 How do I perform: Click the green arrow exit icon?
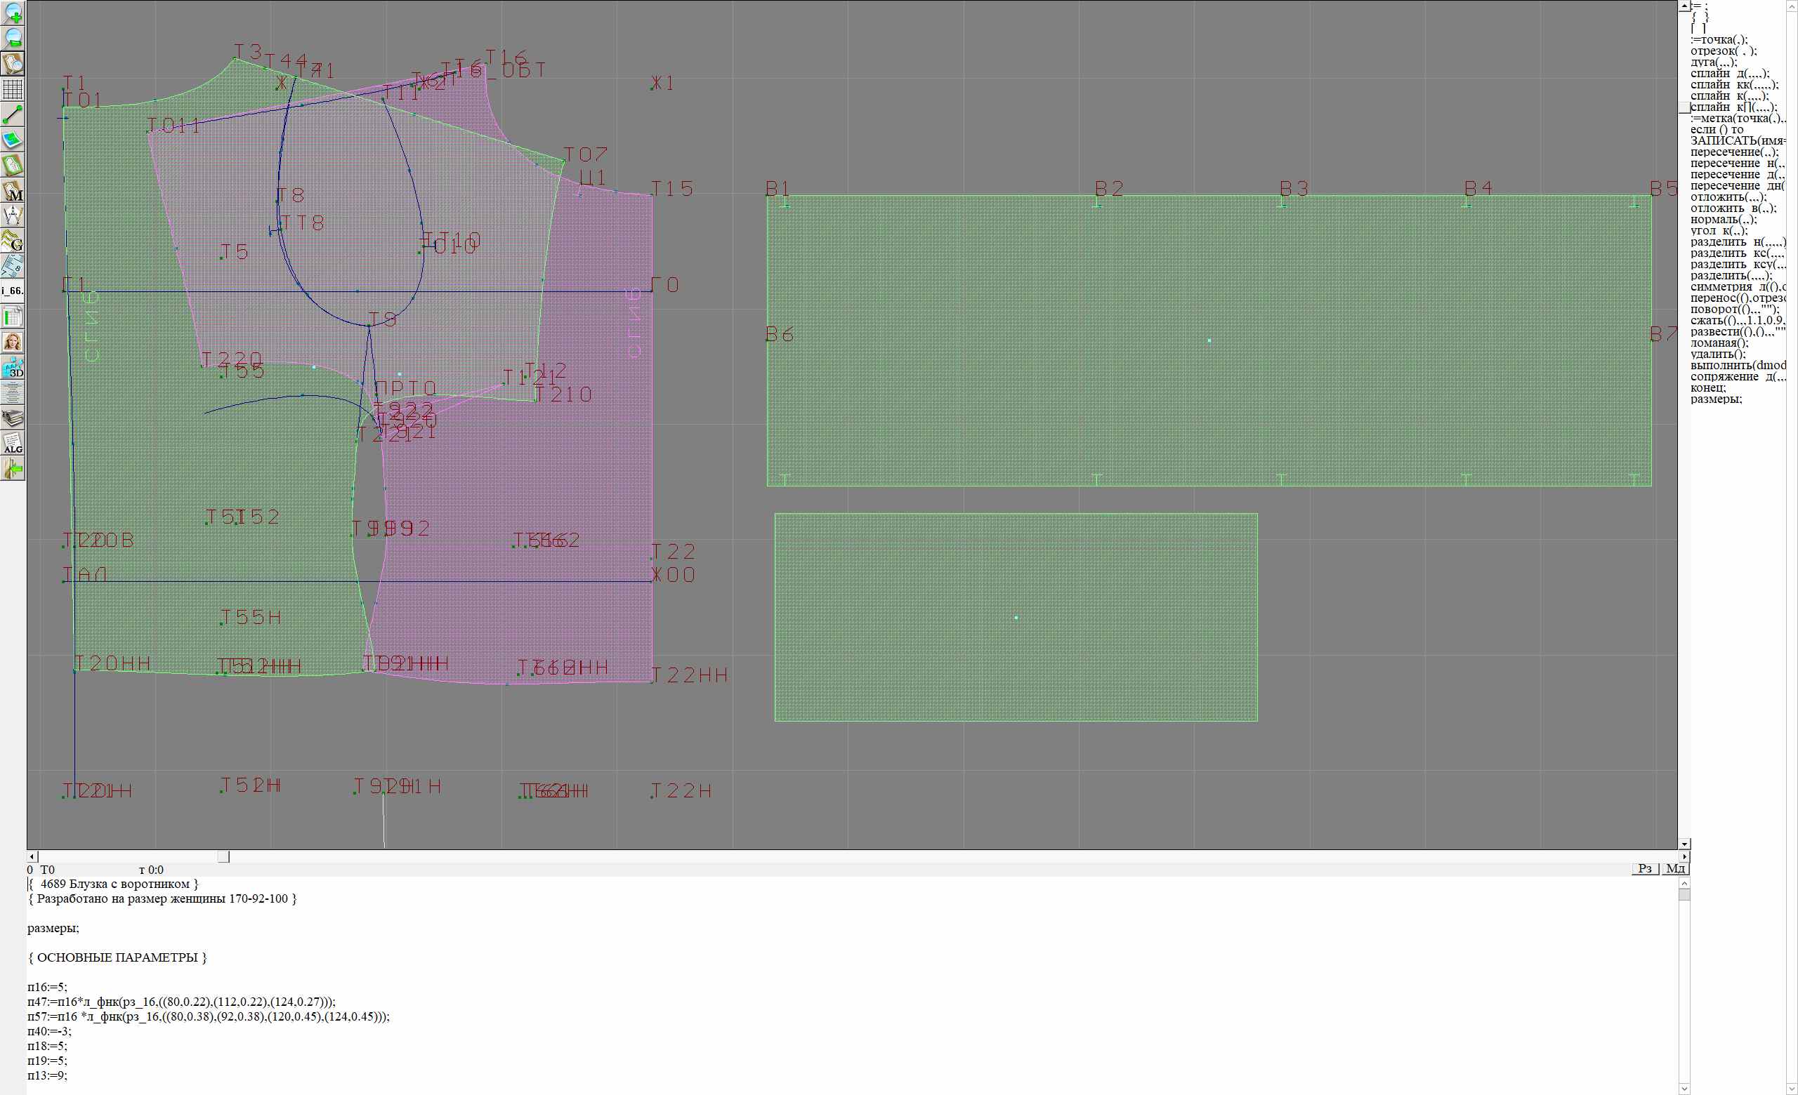tap(13, 470)
